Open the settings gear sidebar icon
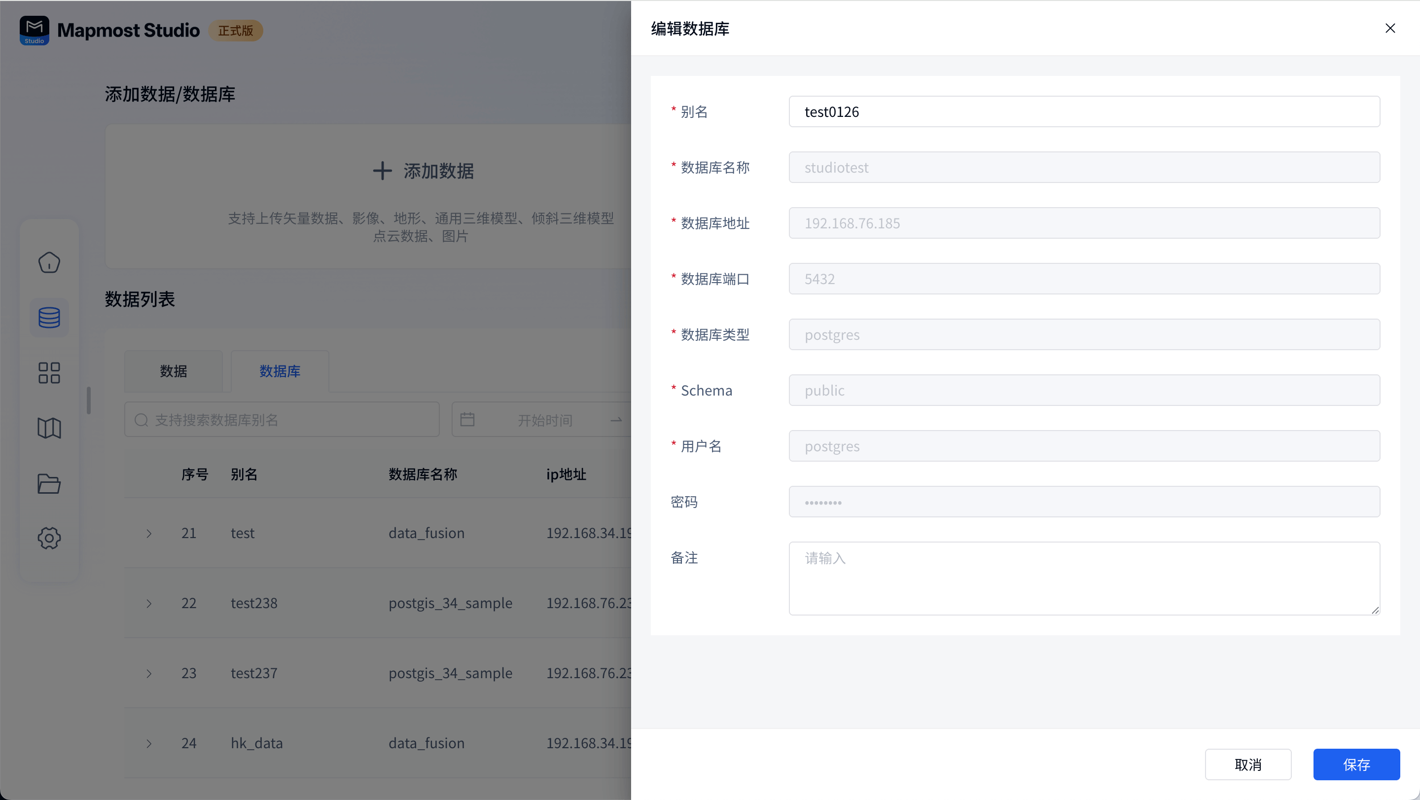This screenshot has height=800, width=1420. pyautogui.click(x=49, y=538)
